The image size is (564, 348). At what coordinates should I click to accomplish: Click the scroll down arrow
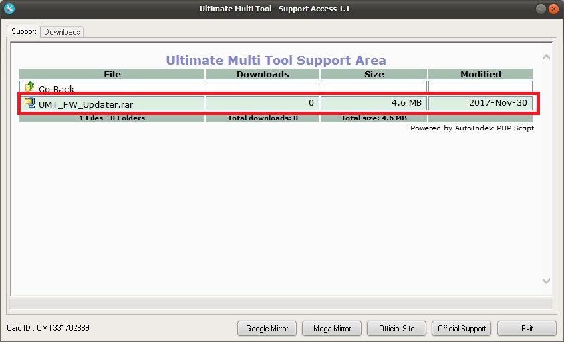(546, 281)
